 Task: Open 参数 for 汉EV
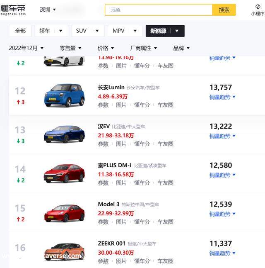[103, 144]
